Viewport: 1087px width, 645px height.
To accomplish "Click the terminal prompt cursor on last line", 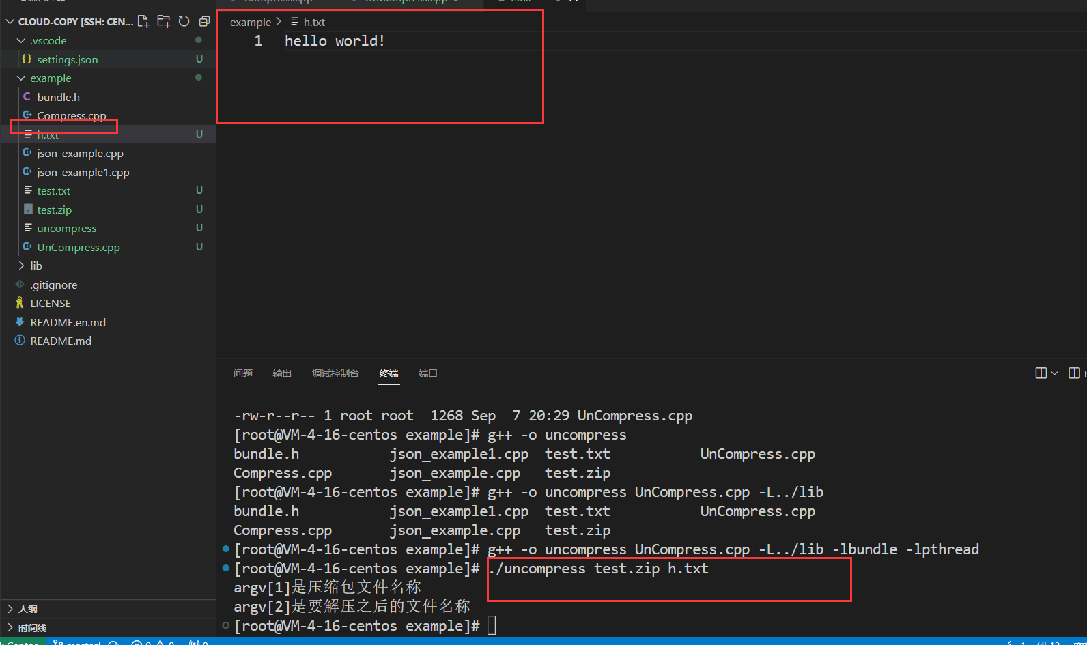I will [x=492, y=625].
